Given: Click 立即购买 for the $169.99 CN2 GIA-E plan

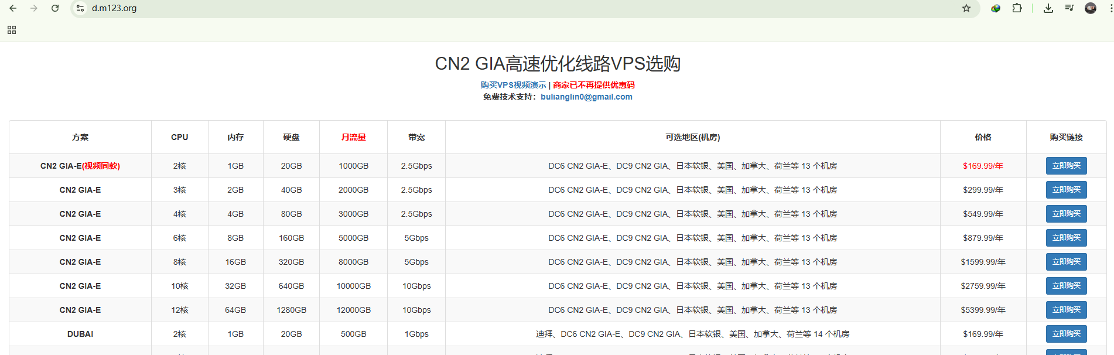Looking at the screenshot, I should click(x=1066, y=166).
